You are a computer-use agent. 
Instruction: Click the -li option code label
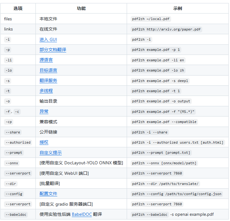(x=8, y=60)
